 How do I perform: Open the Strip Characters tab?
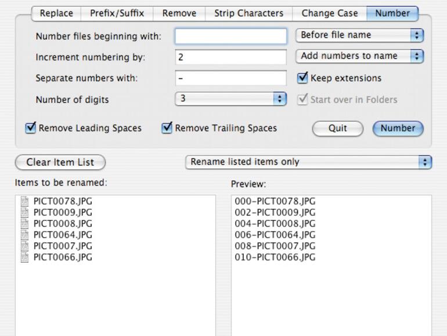click(x=248, y=13)
